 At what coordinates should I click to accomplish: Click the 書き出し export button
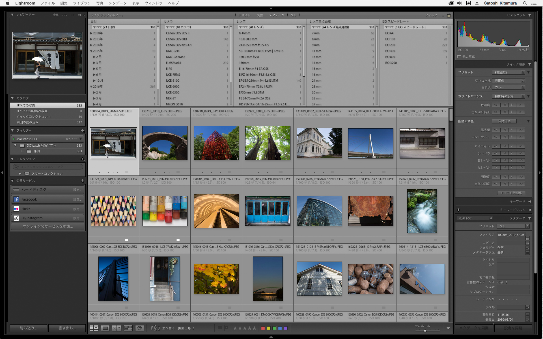point(67,328)
